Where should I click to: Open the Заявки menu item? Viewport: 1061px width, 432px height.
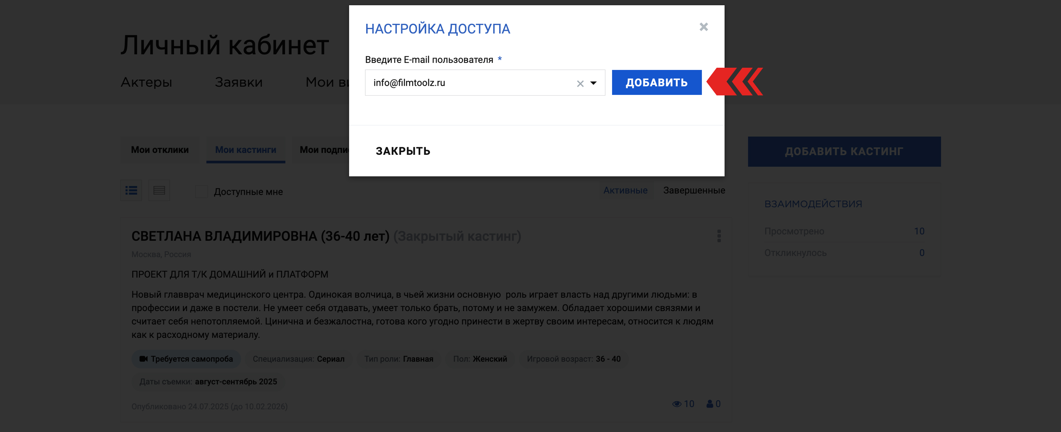238,82
